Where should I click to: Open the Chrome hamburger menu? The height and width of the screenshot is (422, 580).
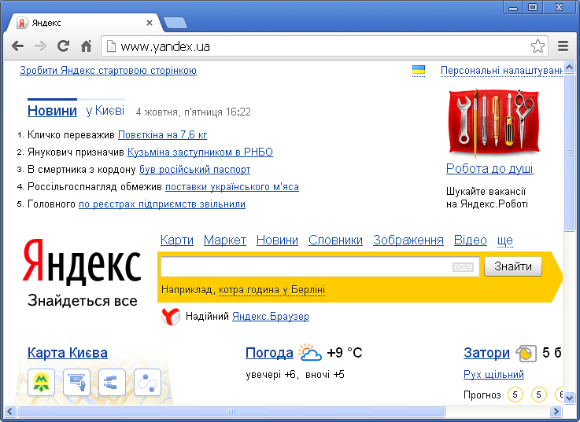[563, 46]
